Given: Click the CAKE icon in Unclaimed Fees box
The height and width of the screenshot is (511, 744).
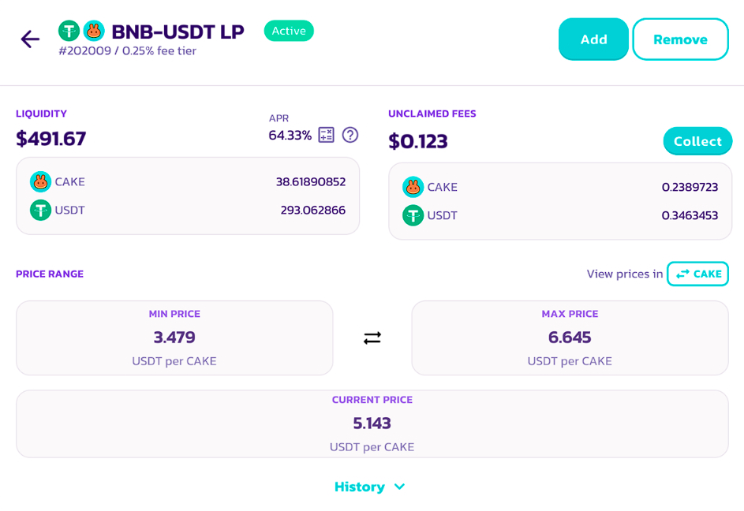Looking at the screenshot, I should pos(413,187).
